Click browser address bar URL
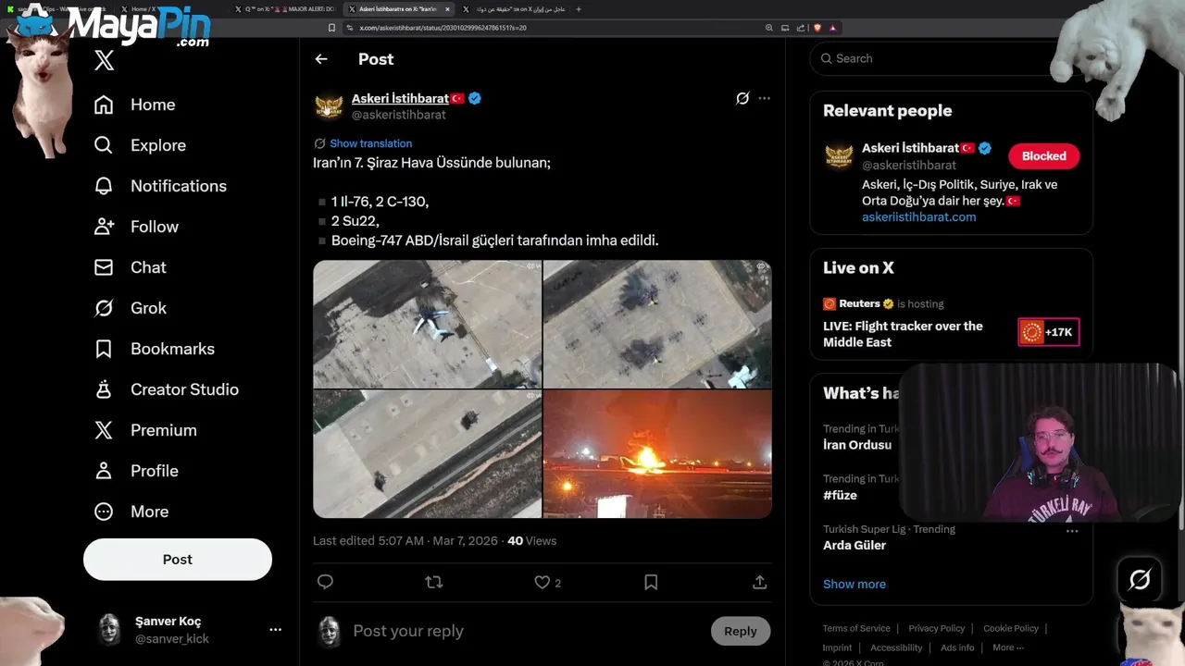The height and width of the screenshot is (666, 1185). (443, 28)
